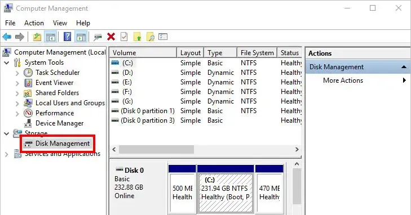
Task: Click the Performance gauge icon
Action: tap(28, 113)
